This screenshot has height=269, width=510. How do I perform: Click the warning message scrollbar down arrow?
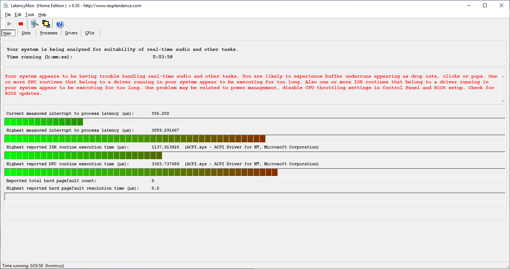coord(503,101)
